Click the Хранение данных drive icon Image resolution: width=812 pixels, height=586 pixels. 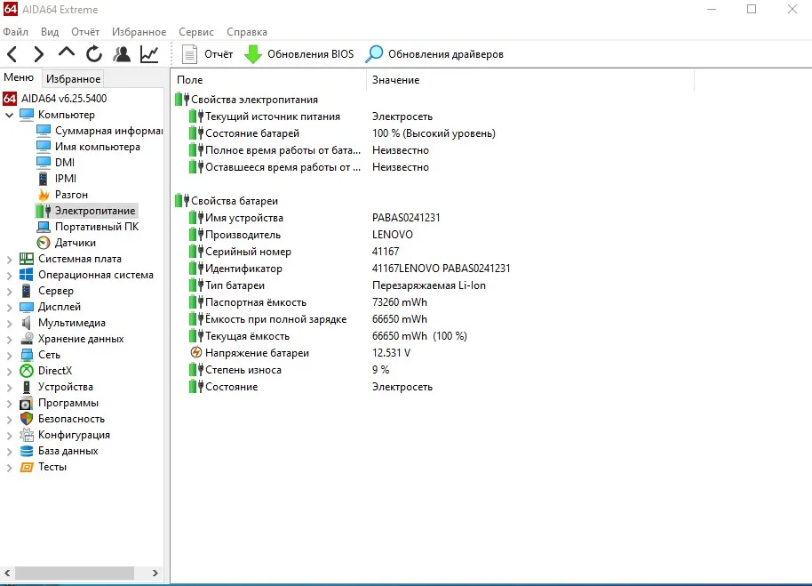coord(27,339)
